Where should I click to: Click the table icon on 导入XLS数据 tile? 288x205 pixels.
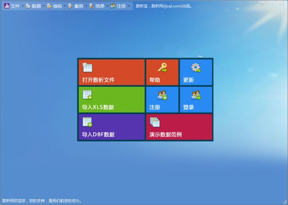87,95
